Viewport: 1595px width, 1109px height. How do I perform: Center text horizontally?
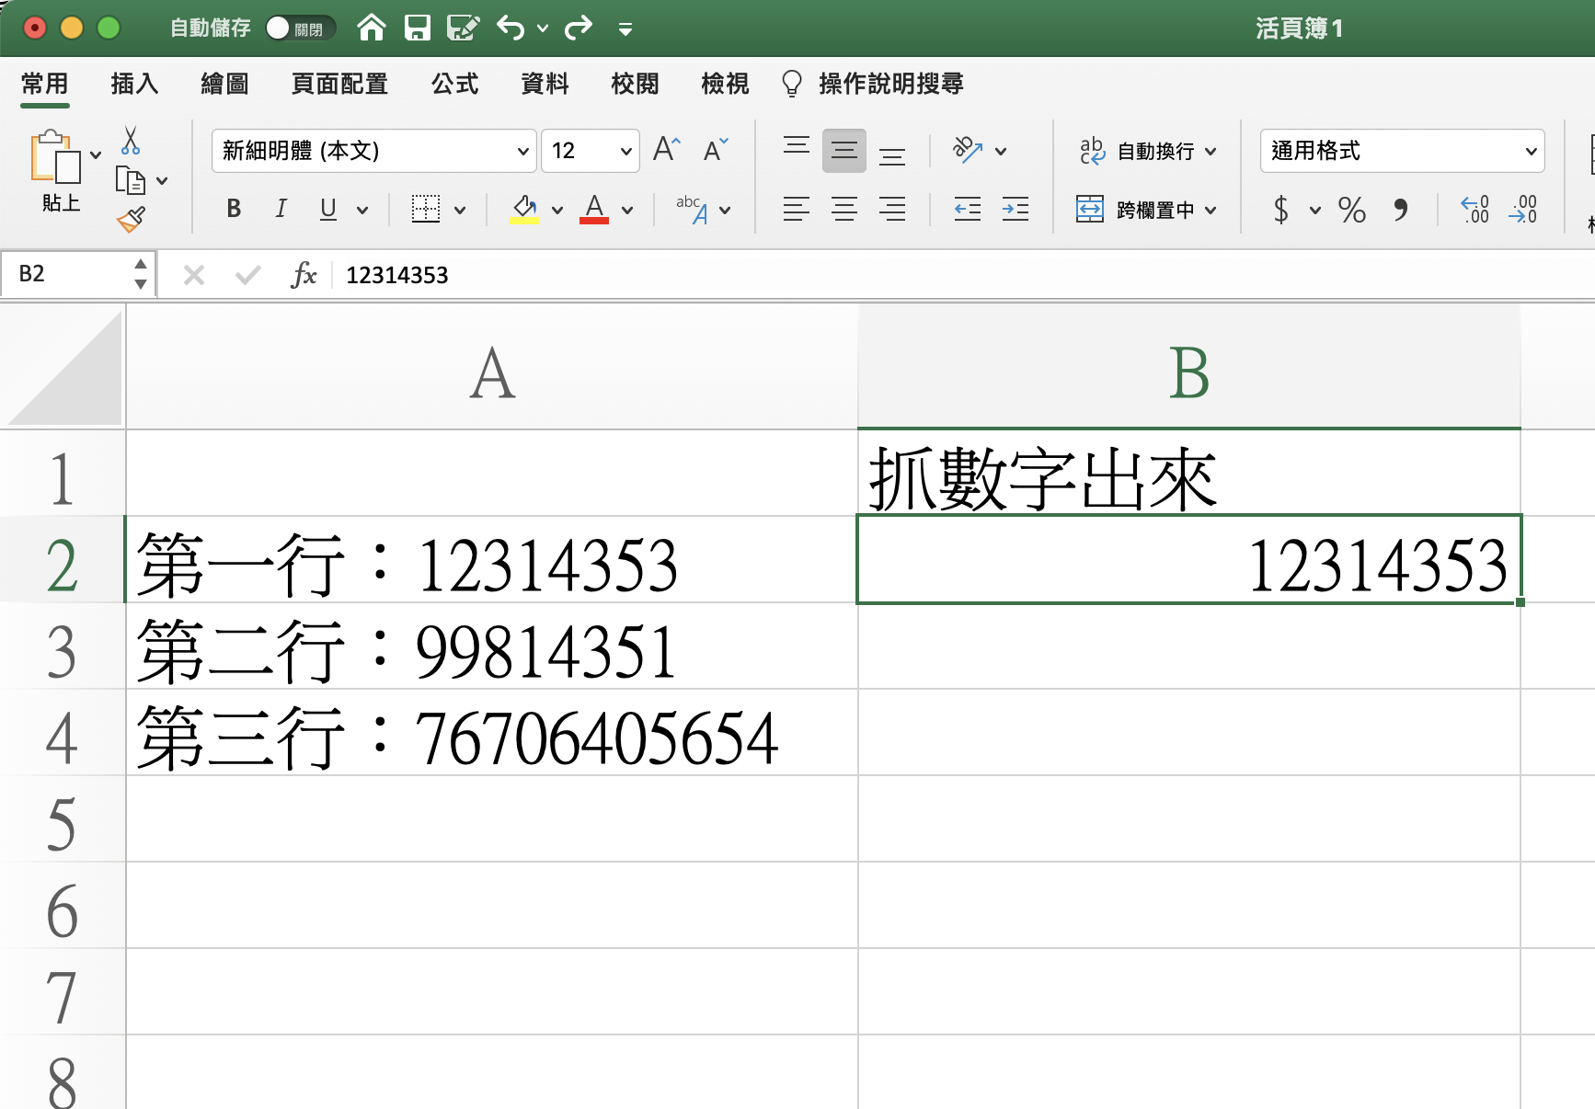(844, 210)
